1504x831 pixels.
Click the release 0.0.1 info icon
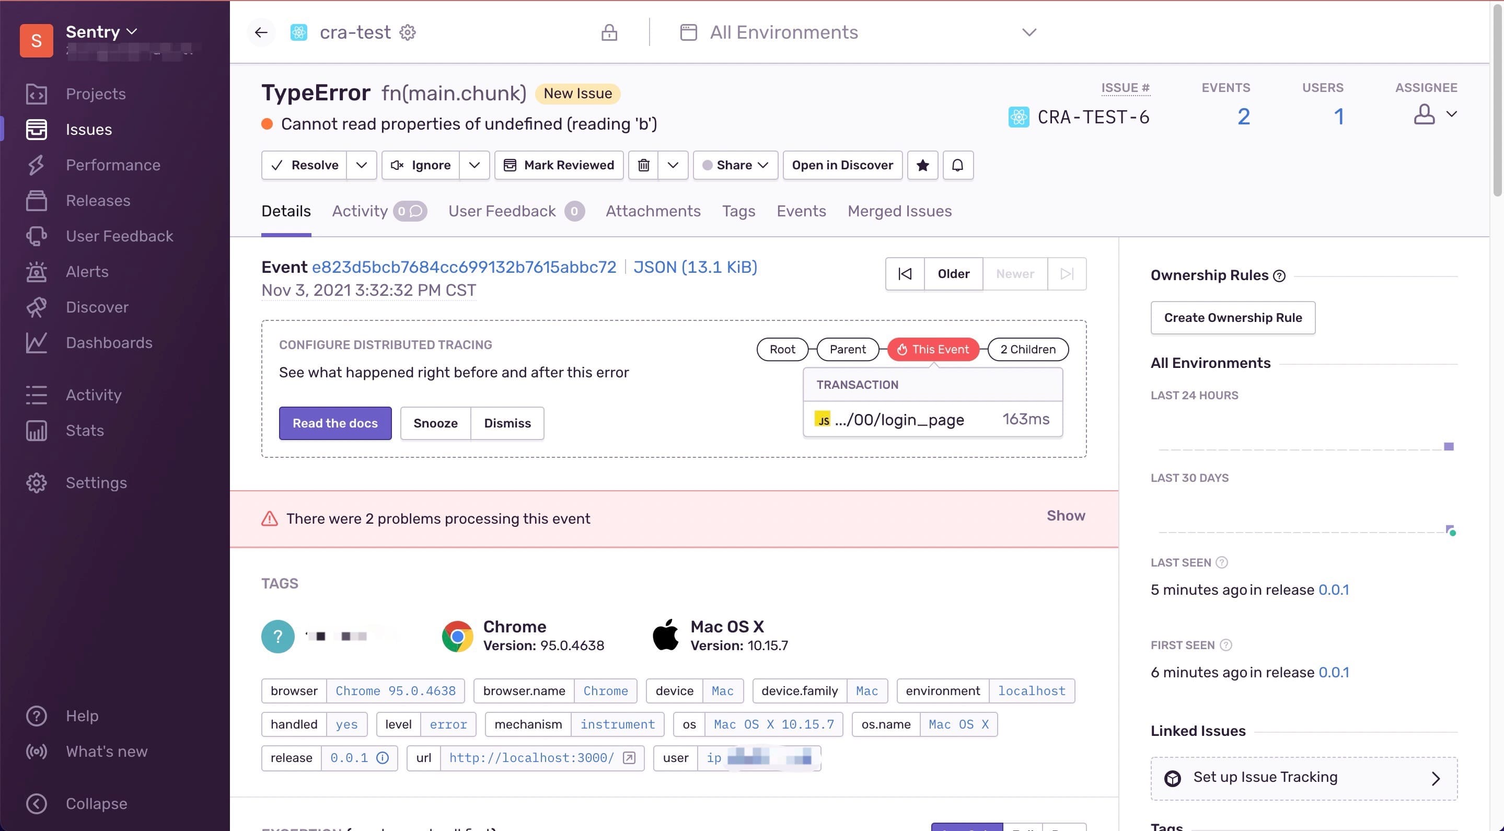click(383, 758)
